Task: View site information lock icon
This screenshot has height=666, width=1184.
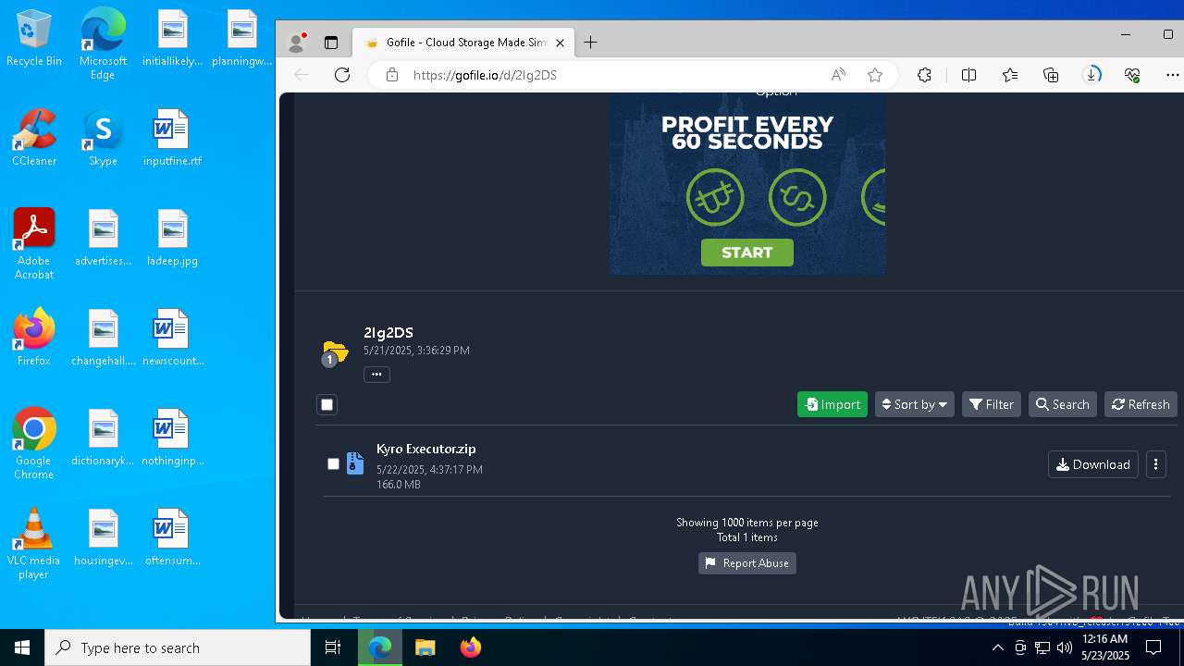Action: pyautogui.click(x=392, y=75)
